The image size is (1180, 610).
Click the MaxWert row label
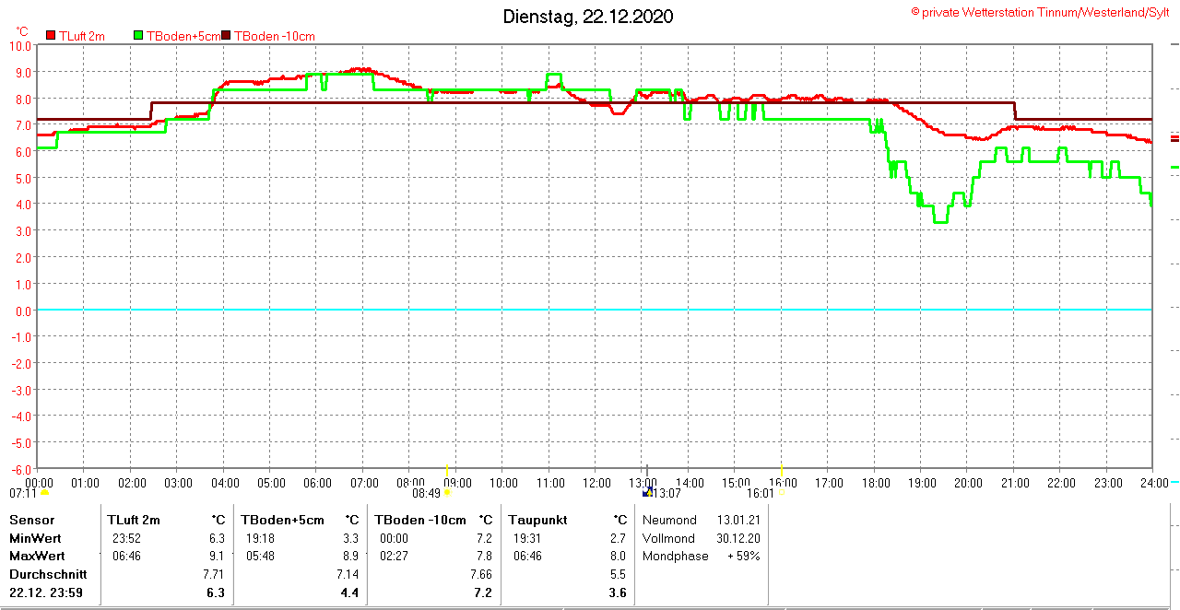(x=37, y=556)
